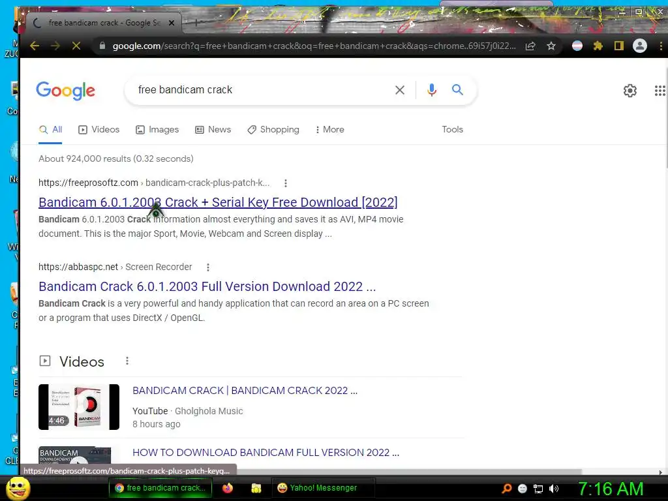
Task: Open Bandicam 6.0.1.2003 Crack Serial Key link
Action: [218, 202]
